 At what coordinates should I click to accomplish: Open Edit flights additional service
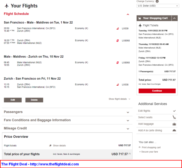(157, 111)
